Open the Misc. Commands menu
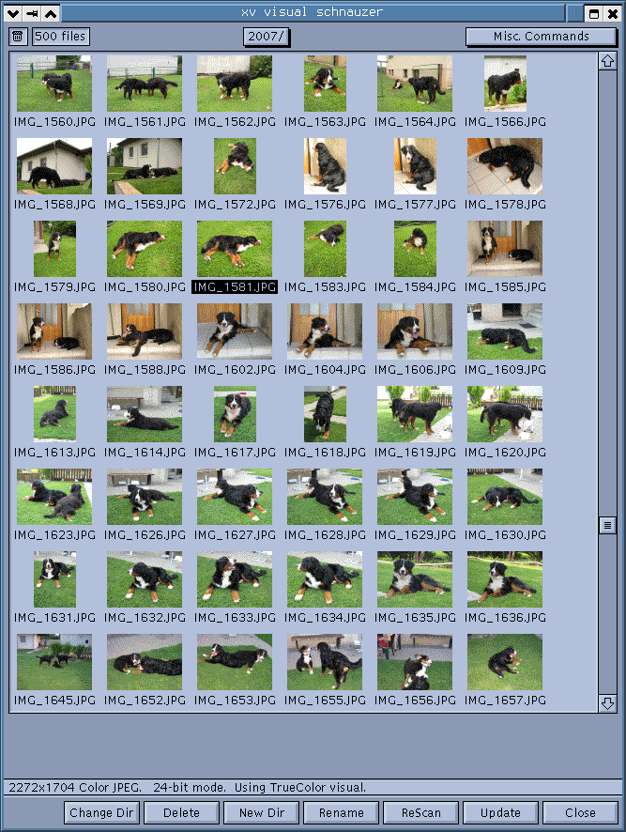 pos(542,37)
